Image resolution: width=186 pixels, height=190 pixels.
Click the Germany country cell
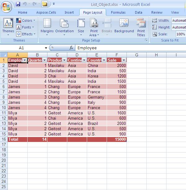(x=97, y=97)
